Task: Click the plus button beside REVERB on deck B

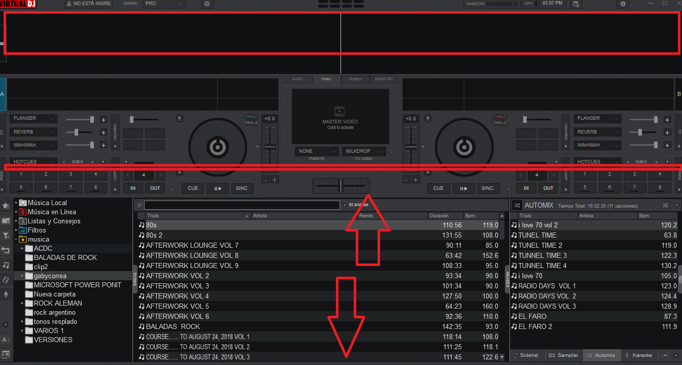Action: 667,132
